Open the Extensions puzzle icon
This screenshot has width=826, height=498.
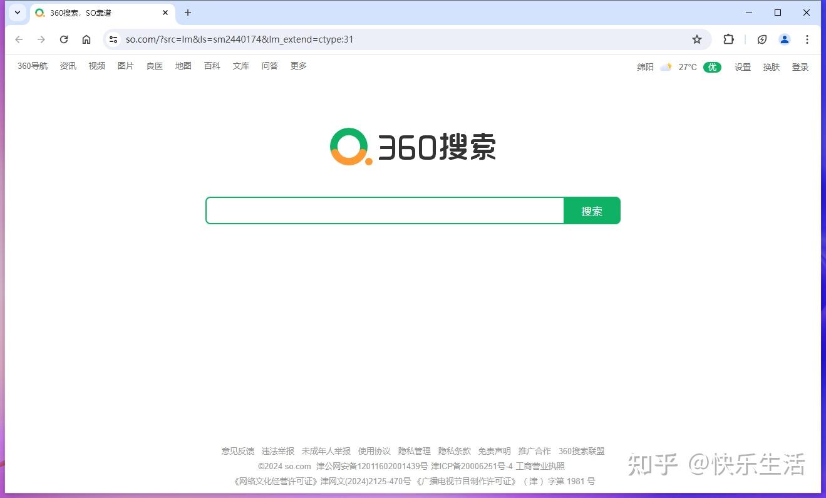pyautogui.click(x=728, y=39)
